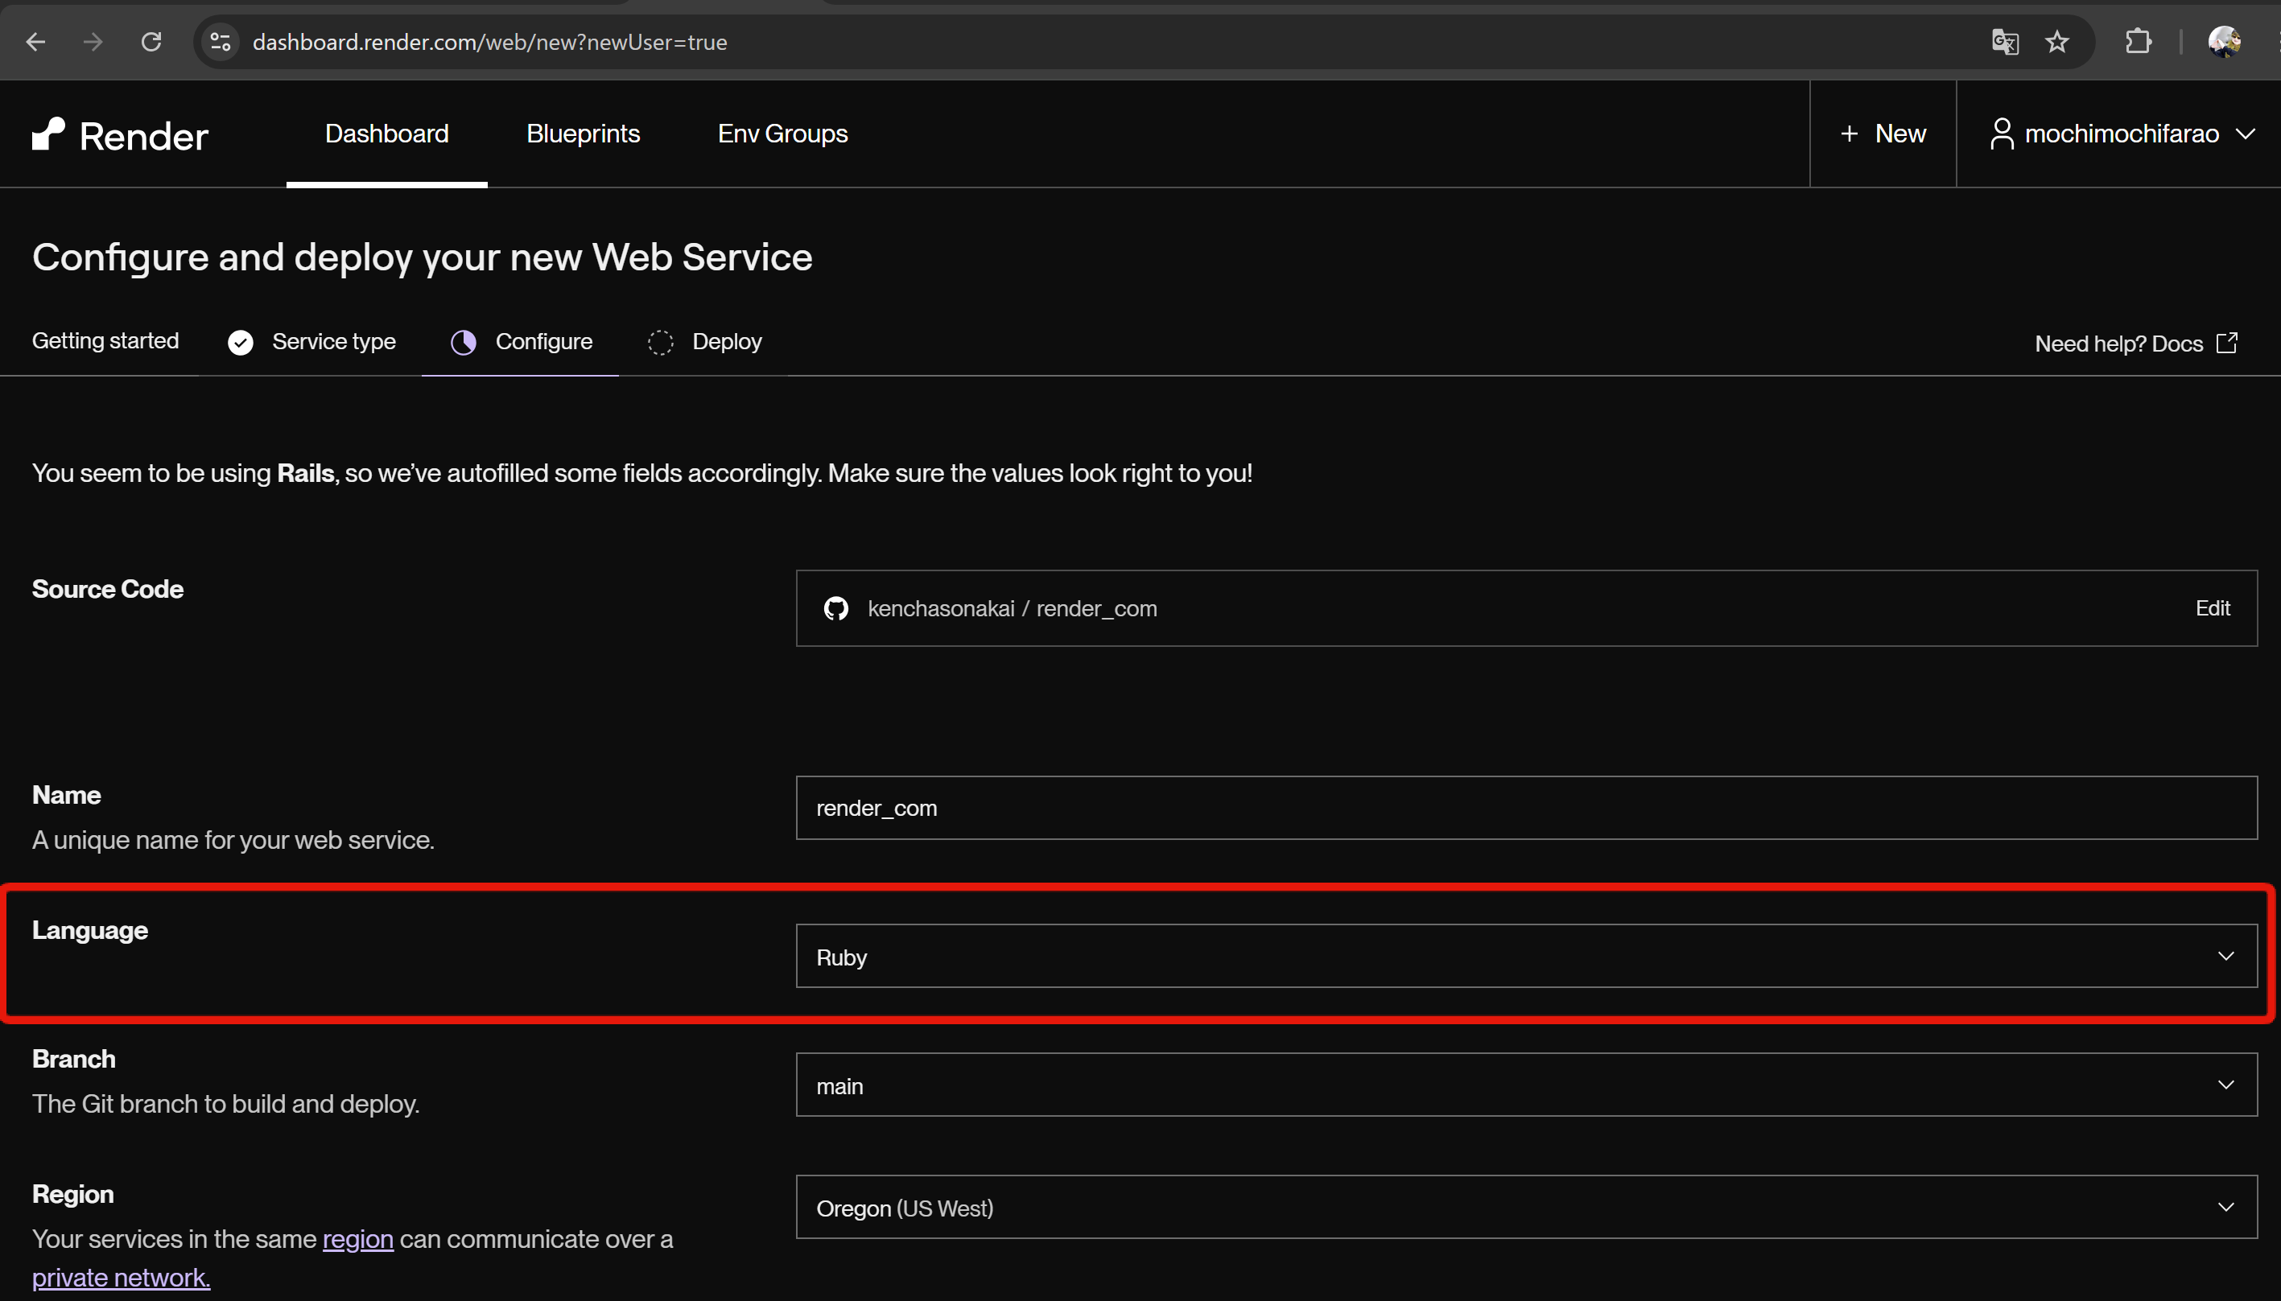Click the 'A unique name for your web service.' text

click(x=233, y=840)
